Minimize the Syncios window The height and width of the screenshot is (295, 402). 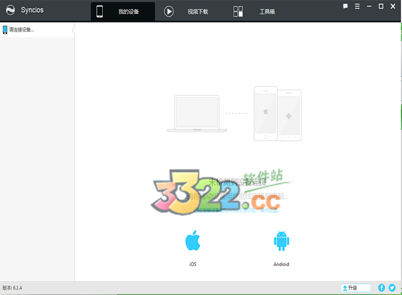click(369, 6)
